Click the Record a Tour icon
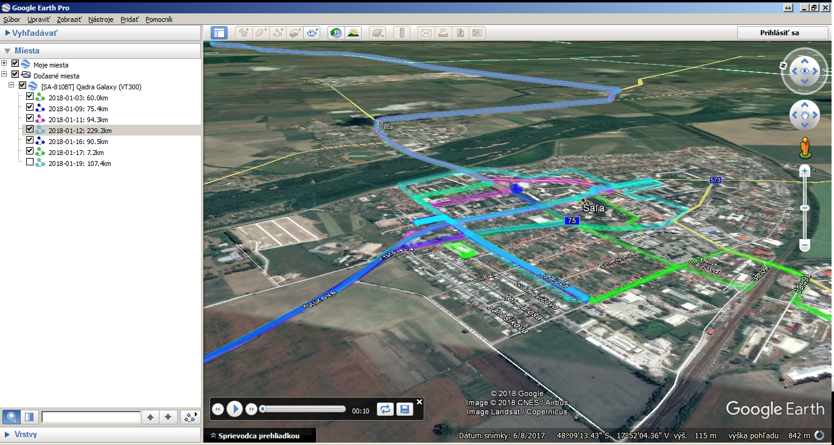Viewport: 834px width, 445px height. (313, 33)
